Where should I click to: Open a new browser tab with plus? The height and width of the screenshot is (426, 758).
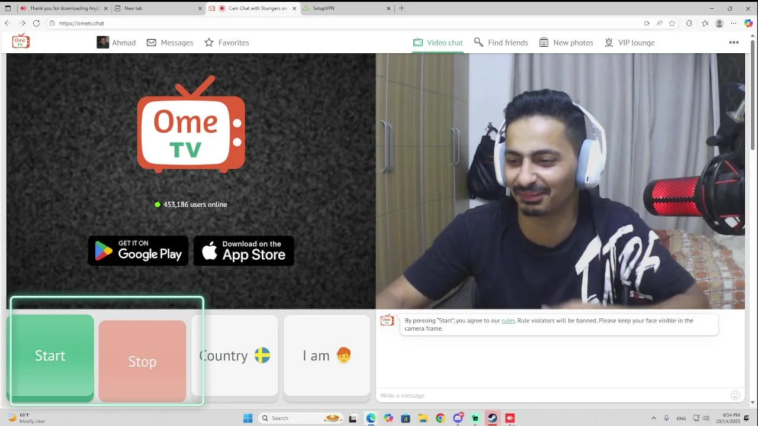[402, 8]
